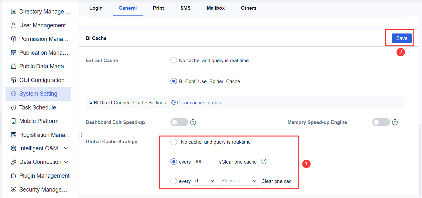Select the 'every d...' scheduled cache radio
The height and width of the screenshot is (198, 422).
pyautogui.click(x=174, y=181)
